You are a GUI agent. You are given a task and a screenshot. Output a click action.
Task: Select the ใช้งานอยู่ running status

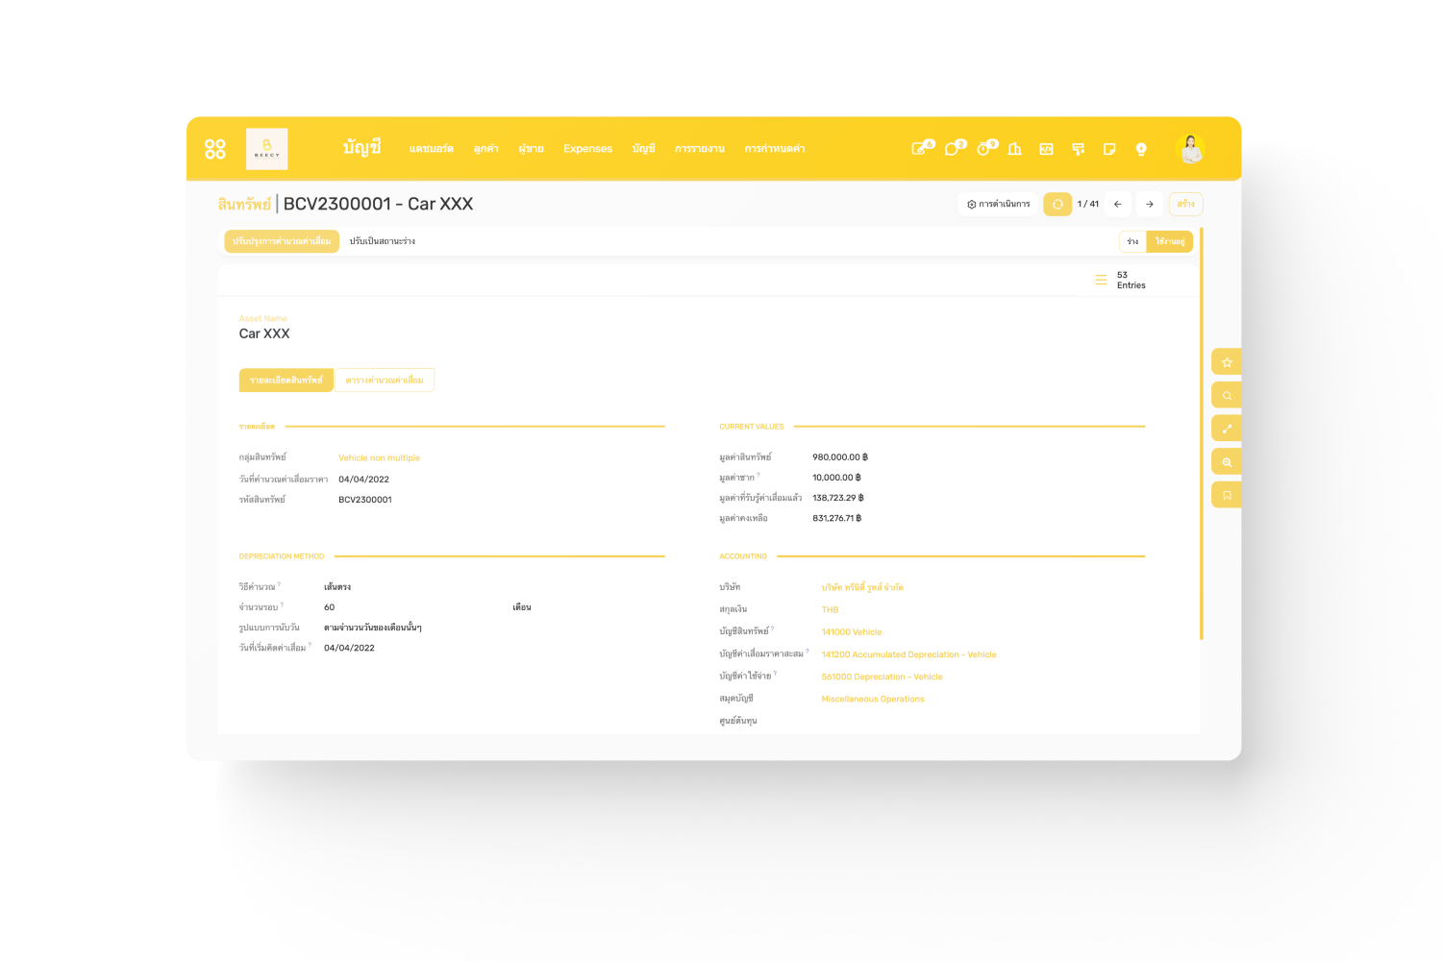click(x=1170, y=241)
